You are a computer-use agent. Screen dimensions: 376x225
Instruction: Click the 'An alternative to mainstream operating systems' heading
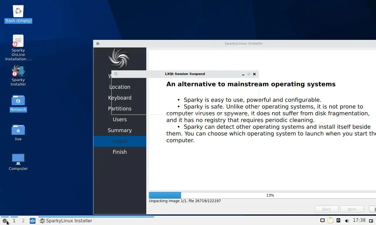(251, 84)
